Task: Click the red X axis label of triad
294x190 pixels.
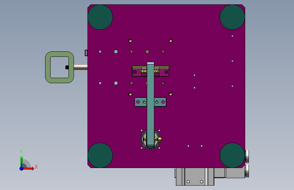Action: pos(36,167)
